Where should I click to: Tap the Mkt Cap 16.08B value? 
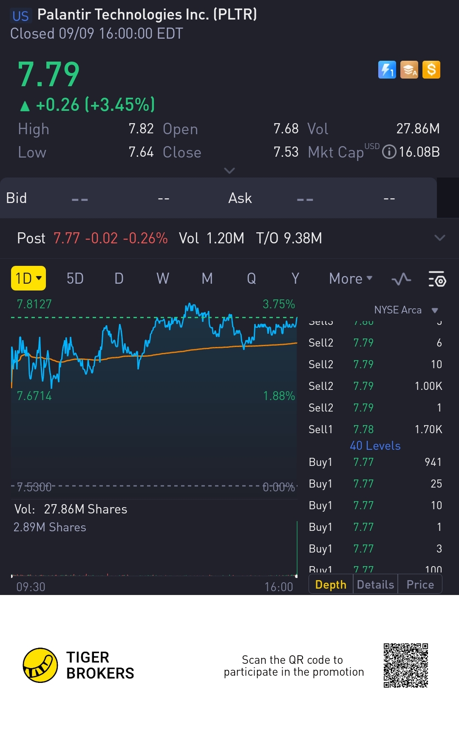coord(419,152)
